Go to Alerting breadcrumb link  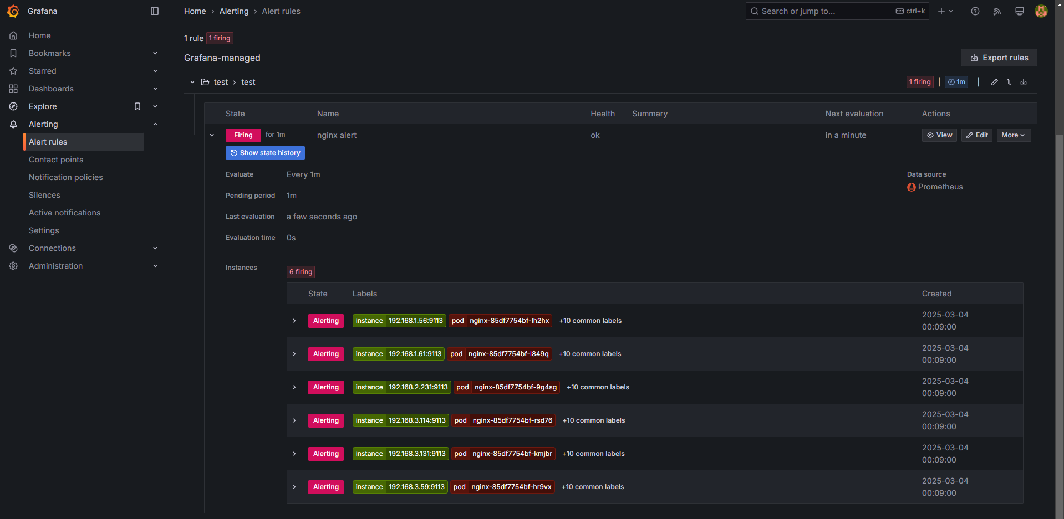point(234,11)
